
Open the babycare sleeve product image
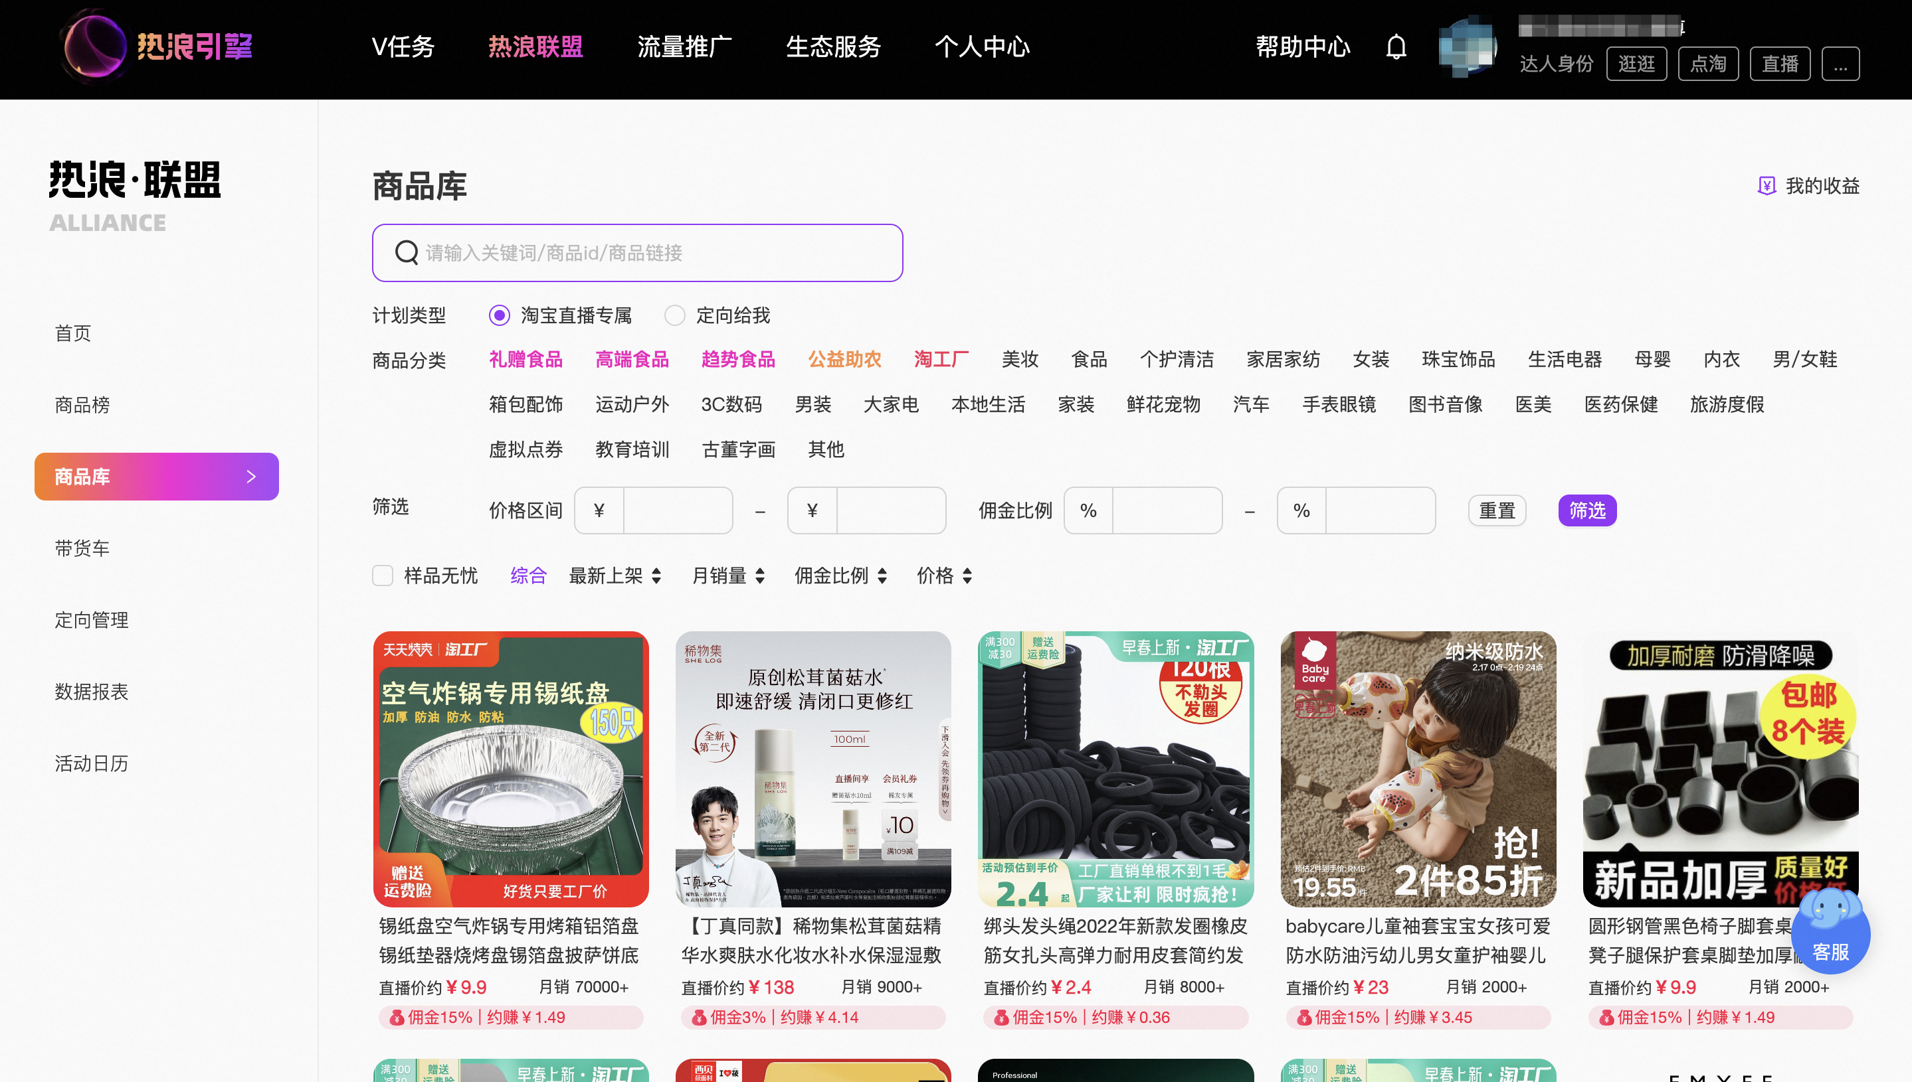tap(1418, 769)
